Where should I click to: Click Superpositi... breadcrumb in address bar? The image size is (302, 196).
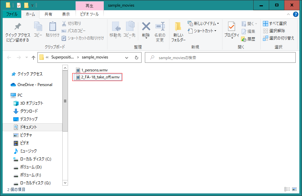click(62, 57)
